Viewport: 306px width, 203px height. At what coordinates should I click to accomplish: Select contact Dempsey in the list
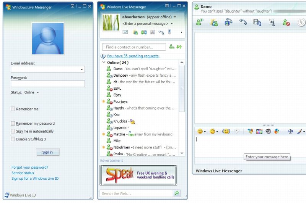[141, 75]
